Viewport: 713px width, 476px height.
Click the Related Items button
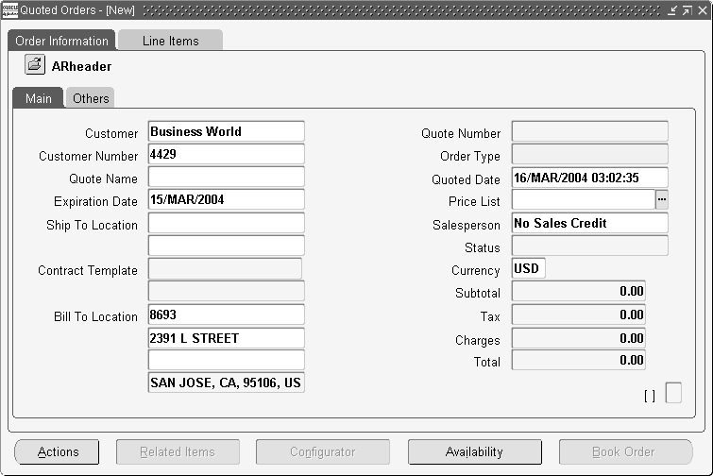tap(178, 451)
